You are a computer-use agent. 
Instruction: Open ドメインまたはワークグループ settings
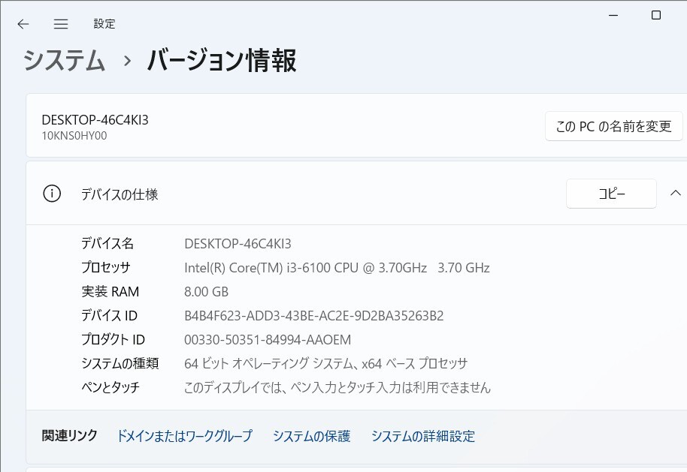click(185, 436)
